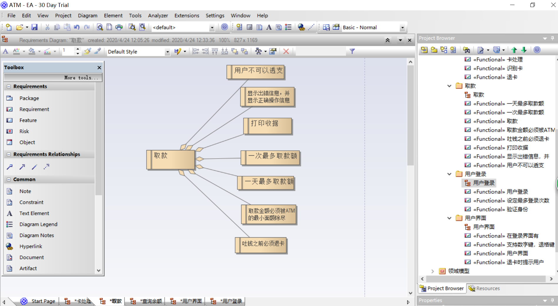Switch to Resources panel tab
Image resolution: width=558 pixels, height=306 pixels.
point(485,288)
